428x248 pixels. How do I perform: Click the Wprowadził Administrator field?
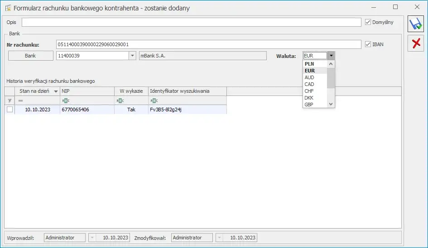coord(65,238)
